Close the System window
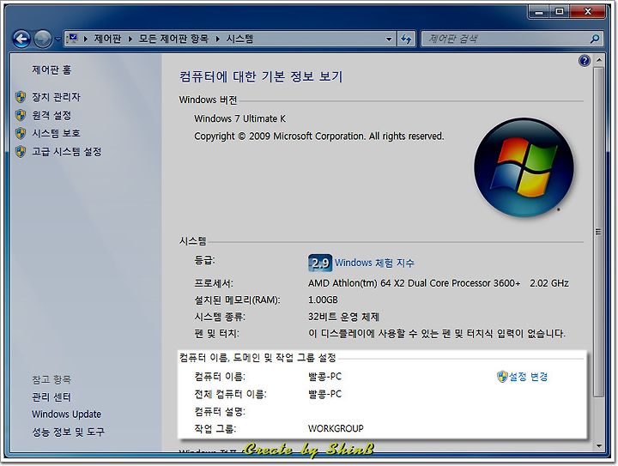The height and width of the screenshot is (466, 618). 587,12
